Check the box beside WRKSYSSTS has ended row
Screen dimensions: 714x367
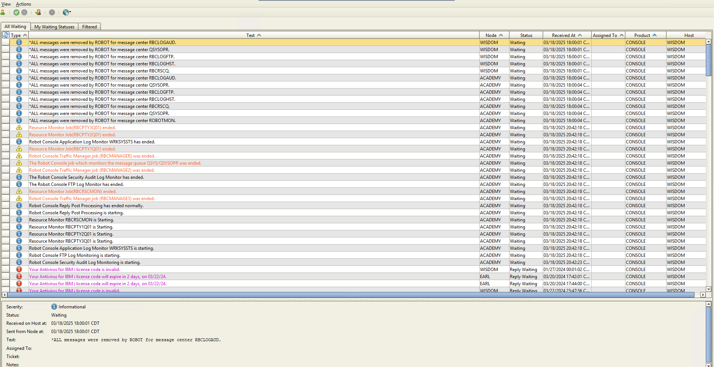6,142
